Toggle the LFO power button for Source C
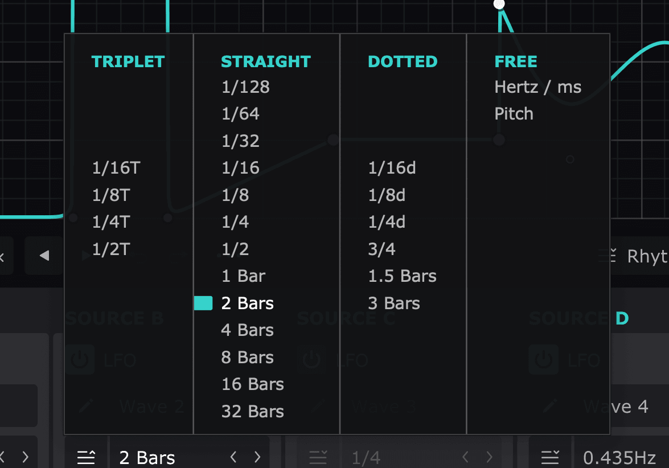The height and width of the screenshot is (468, 669). 311,360
